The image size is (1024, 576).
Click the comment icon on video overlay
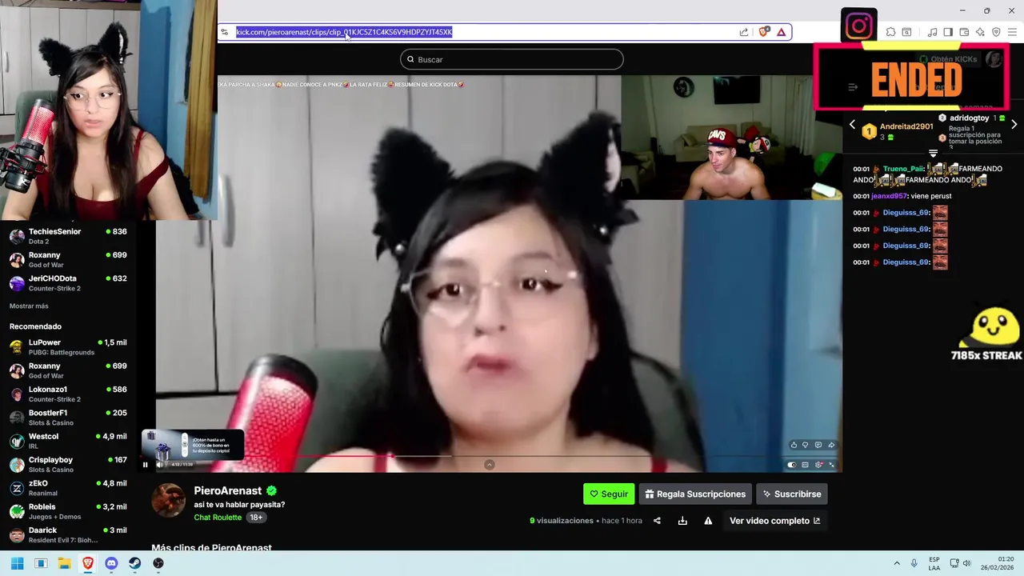[x=818, y=445]
